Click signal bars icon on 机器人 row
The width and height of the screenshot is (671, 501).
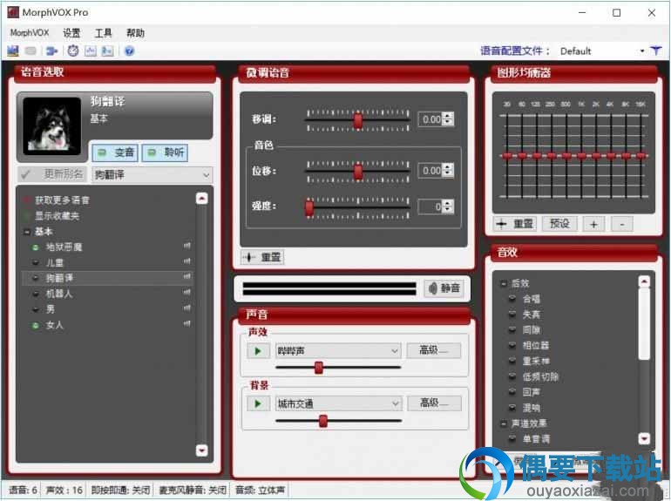coord(187,292)
